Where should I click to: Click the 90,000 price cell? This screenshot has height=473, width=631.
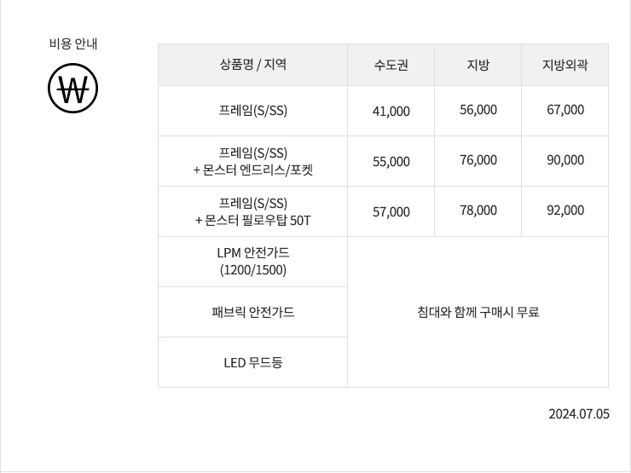coord(565,161)
